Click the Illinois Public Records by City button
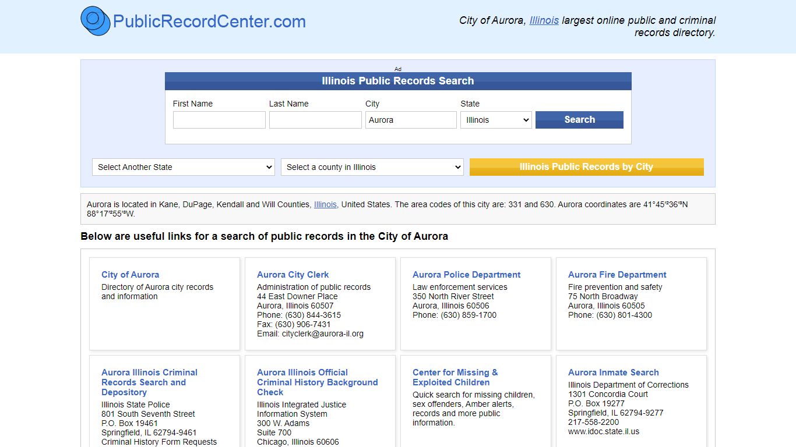Viewport: 796px width, 447px height. (x=586, y=167)
